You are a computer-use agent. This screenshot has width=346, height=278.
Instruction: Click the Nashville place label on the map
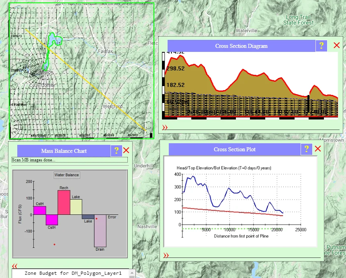click(147, 227)
